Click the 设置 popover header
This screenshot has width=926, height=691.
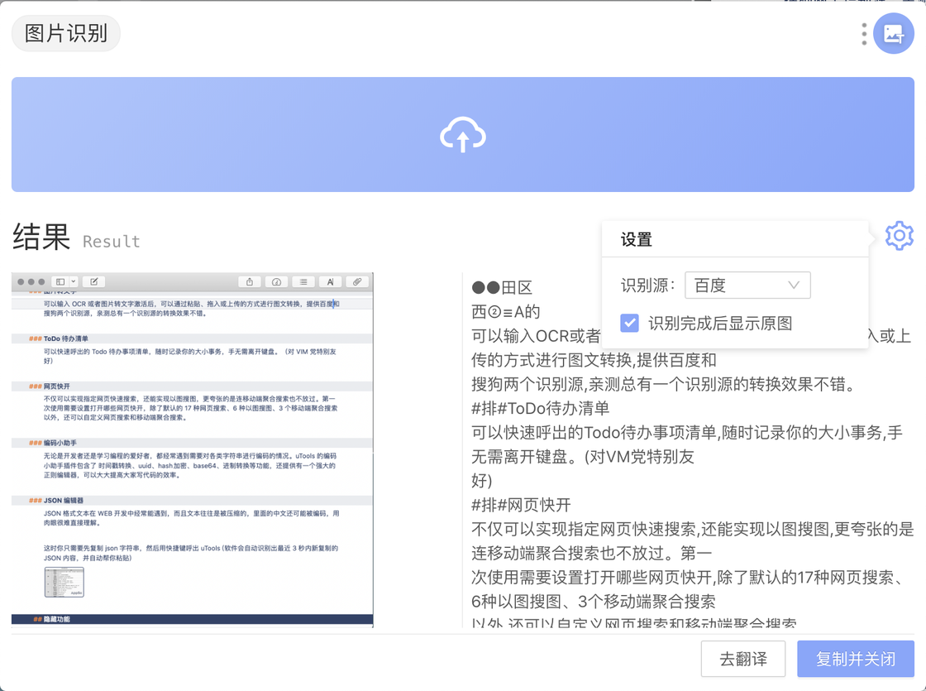637,240
